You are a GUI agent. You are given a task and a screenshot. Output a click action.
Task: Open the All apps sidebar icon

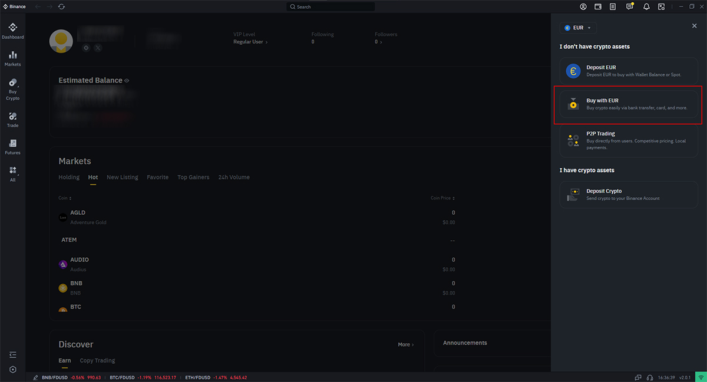[12, 174]
